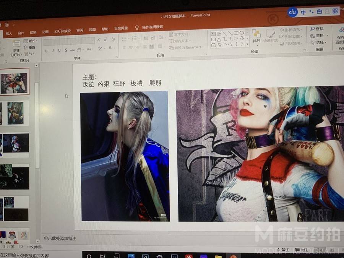Click the decrease list level icon
Screen dimensions: 344x258
click(x=146, y=38)
